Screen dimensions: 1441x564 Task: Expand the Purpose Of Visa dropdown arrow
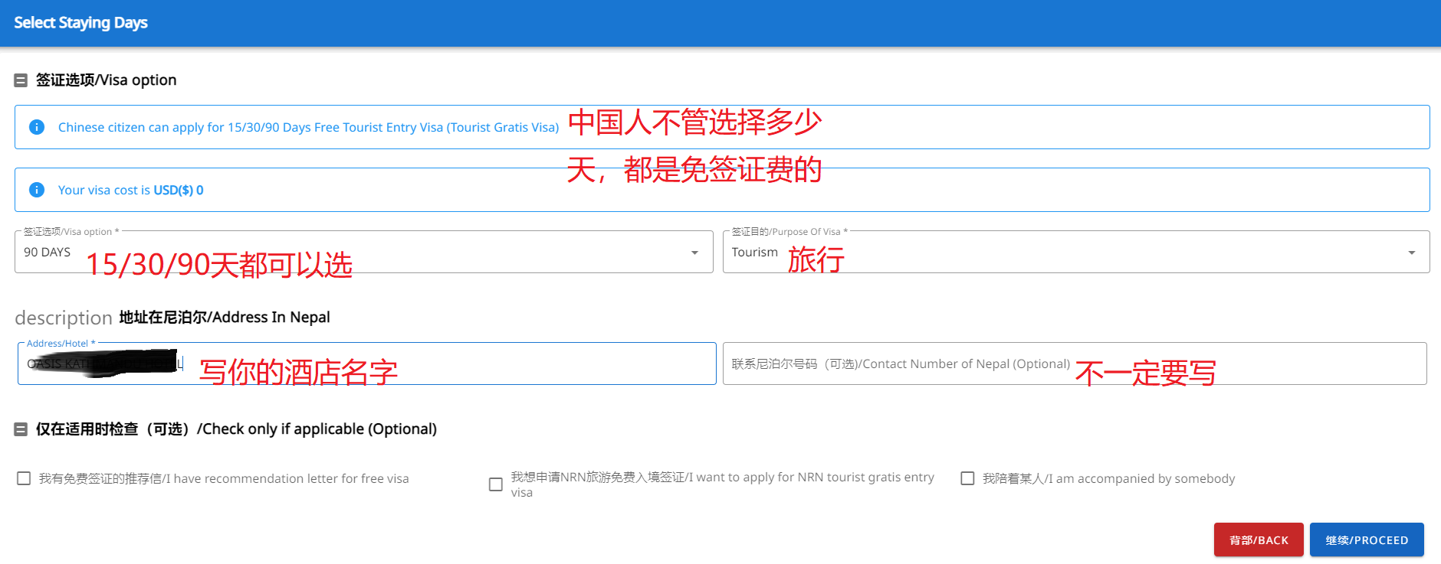point(1411,253)
